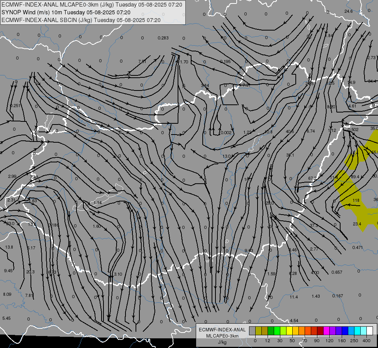This screenshot has height=348, width=378.
Task: Click the SBCIN title line in header
Action: 81,20
